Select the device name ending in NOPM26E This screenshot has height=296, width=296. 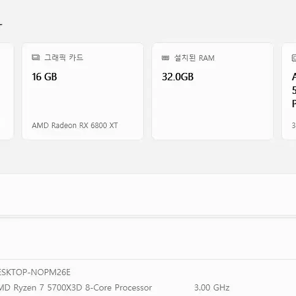35,272
